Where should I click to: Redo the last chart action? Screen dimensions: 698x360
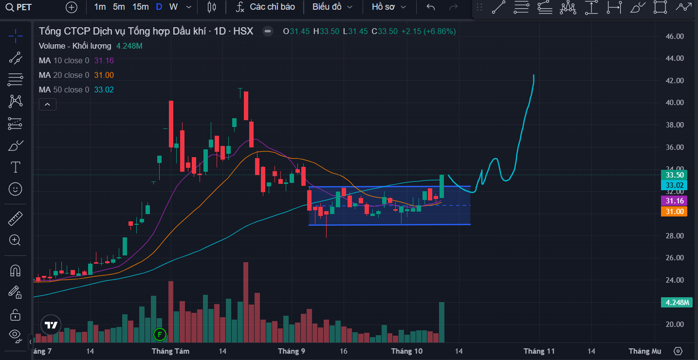pos(454,7)
